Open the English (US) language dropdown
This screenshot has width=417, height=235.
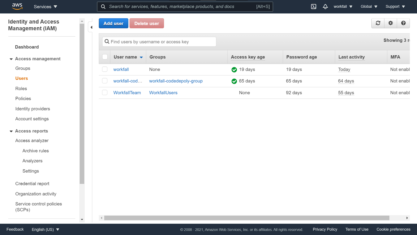[46, 230]
